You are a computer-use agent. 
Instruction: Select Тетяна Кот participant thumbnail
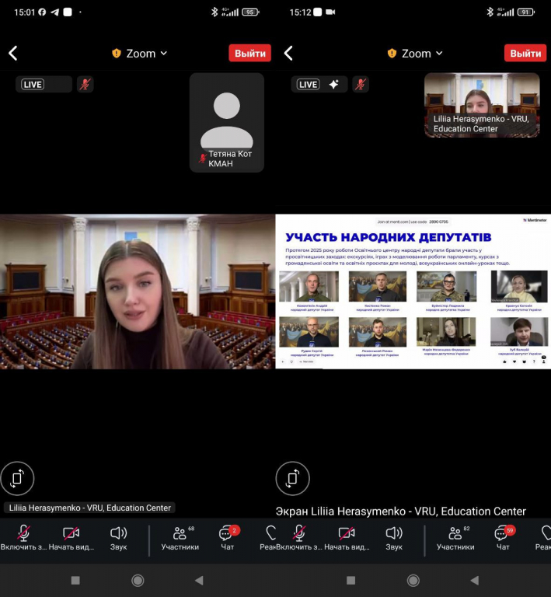[x=226, y=122]
